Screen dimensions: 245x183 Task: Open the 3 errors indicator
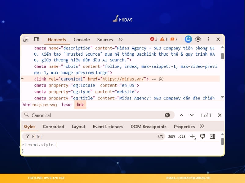[154, 39]
